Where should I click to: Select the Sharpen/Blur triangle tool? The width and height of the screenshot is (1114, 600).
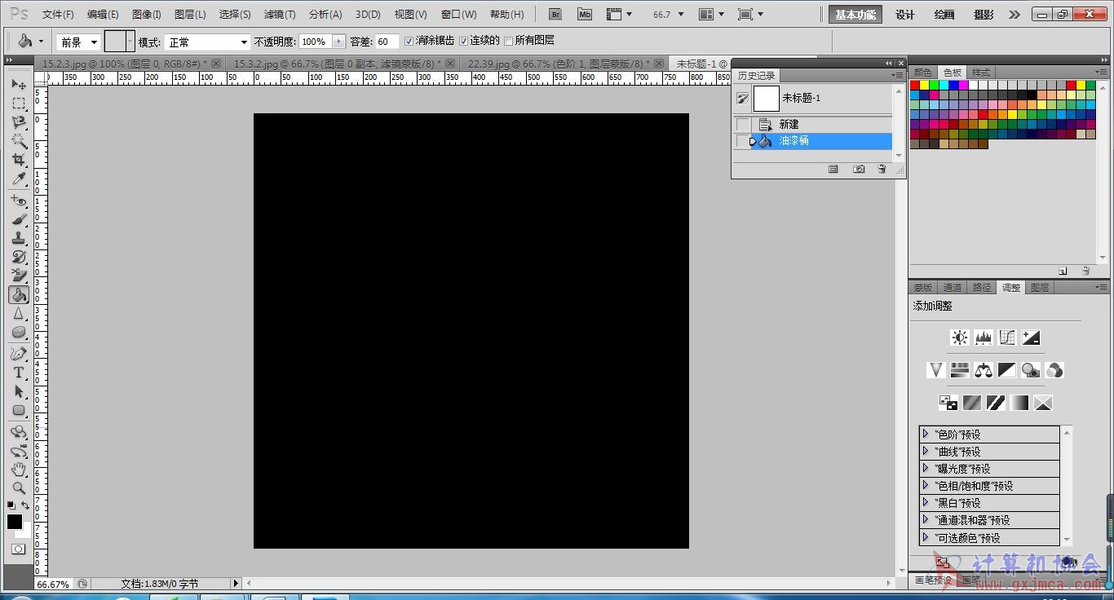[19, 314]
